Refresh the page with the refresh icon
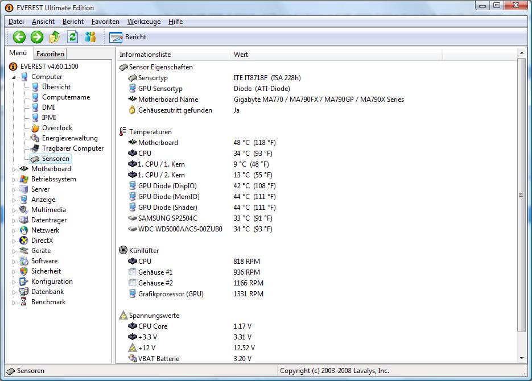Viewport: 532px width, 381px height. (x=72, y=37)
